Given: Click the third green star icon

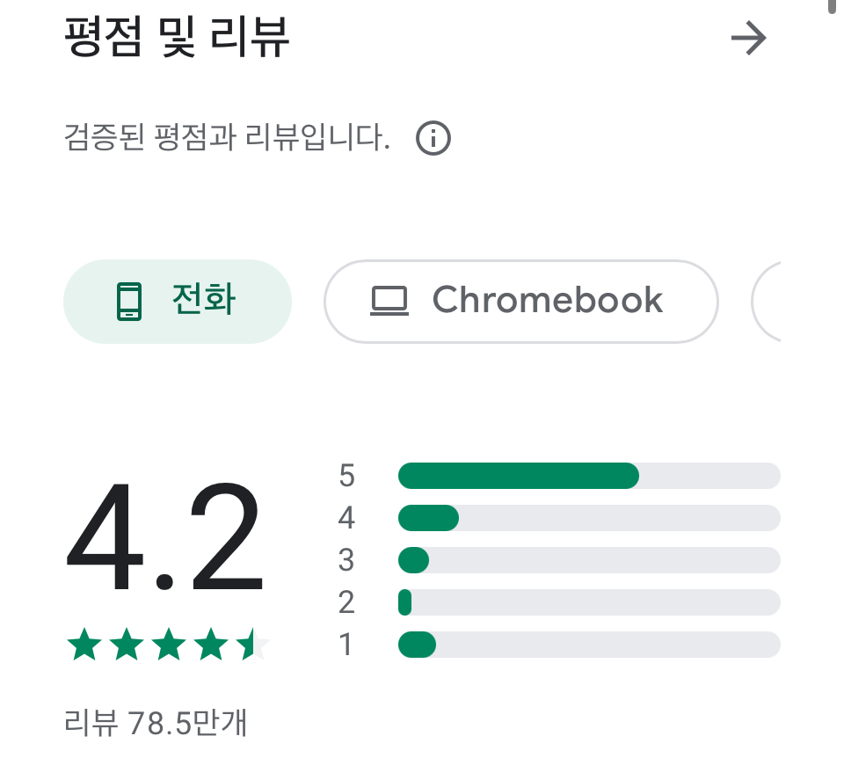Looking at the screenshot, I should pos(169,644).
